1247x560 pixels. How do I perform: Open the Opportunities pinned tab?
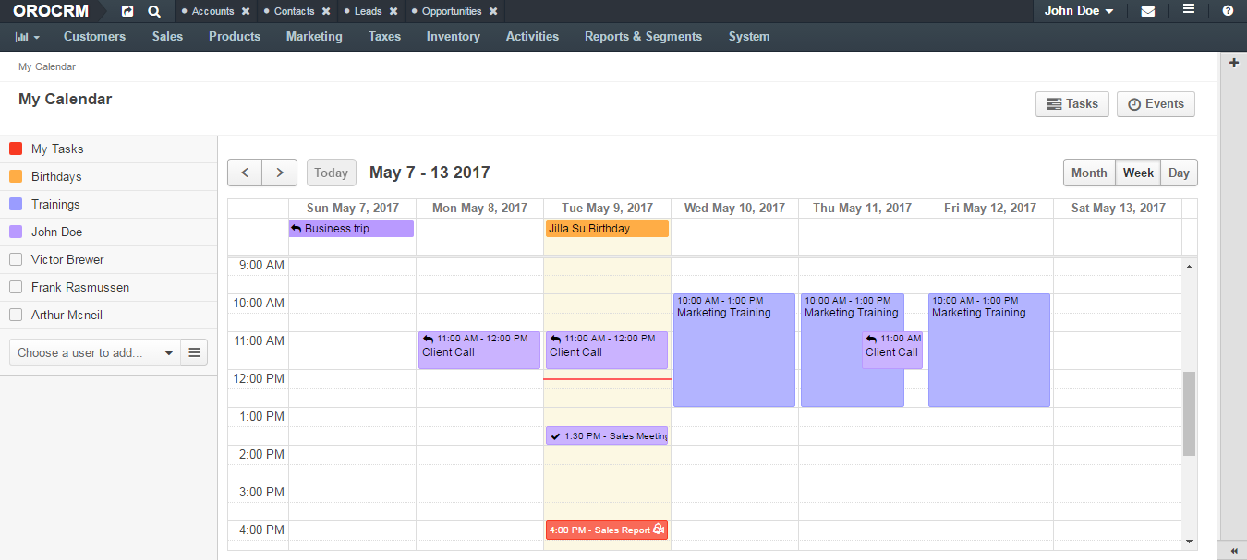[x=452, y=11]
